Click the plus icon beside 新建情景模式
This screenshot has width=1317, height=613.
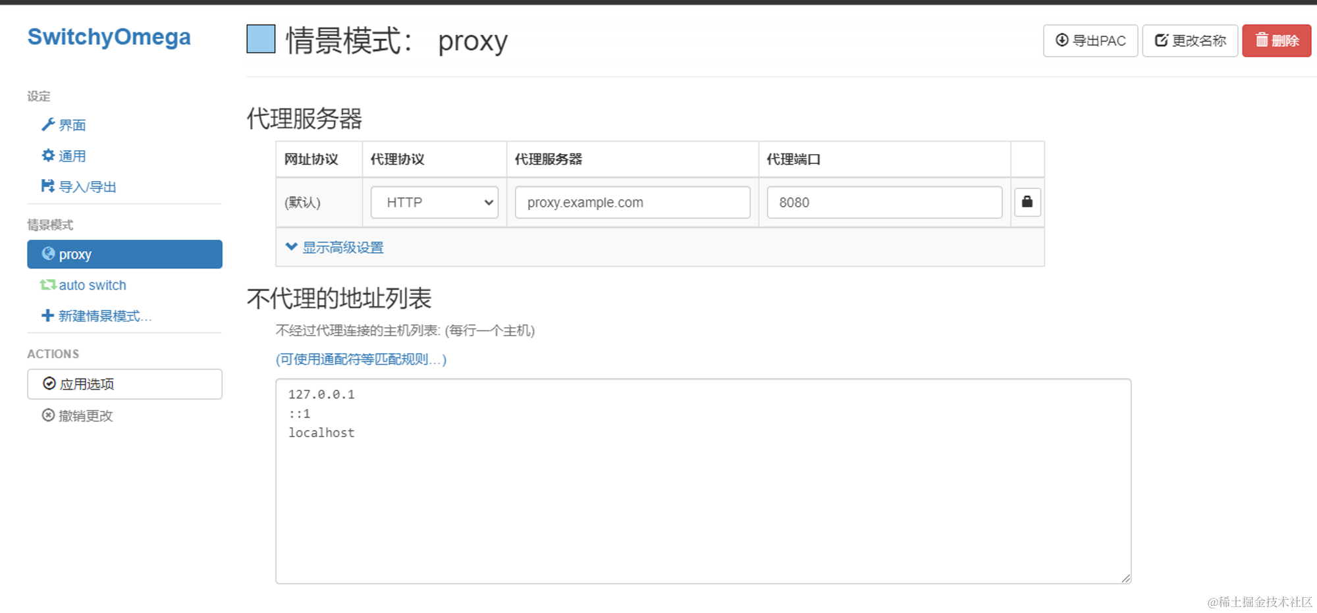[47, 315]
